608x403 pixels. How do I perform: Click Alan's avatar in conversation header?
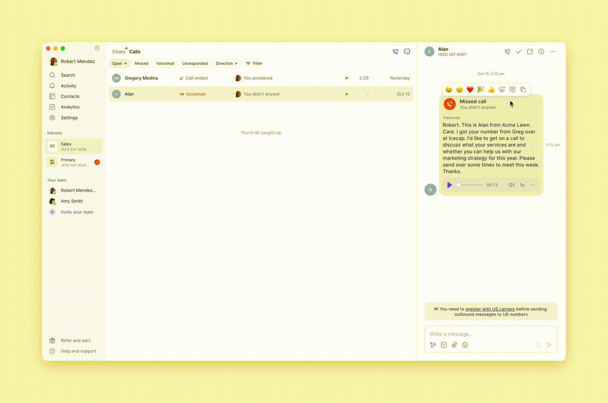click(x=429, y=52)
